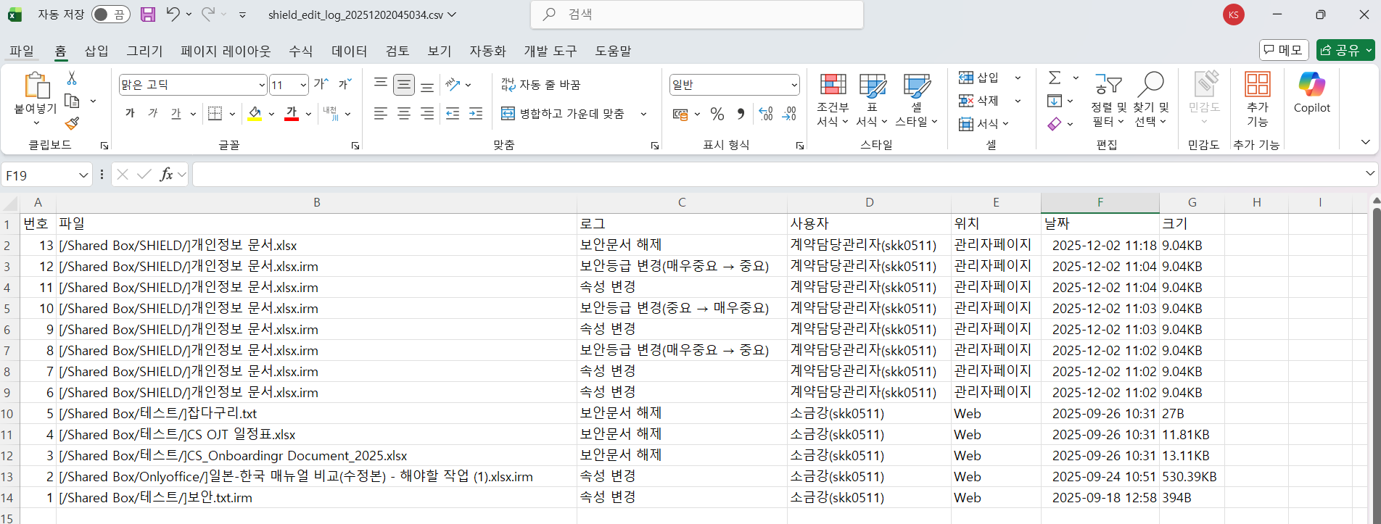Apply red font color
Image resolution: width=1381 pixels, height=524 pixels.
coord(292,114)
